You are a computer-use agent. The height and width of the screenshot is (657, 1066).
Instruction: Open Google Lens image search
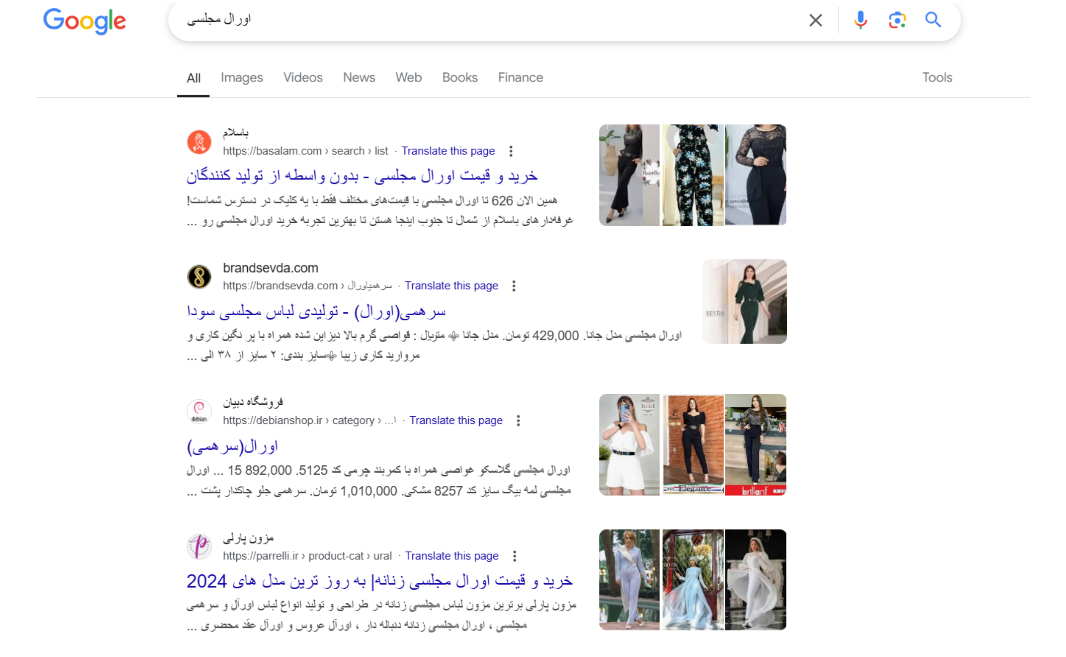pos(897,20)
